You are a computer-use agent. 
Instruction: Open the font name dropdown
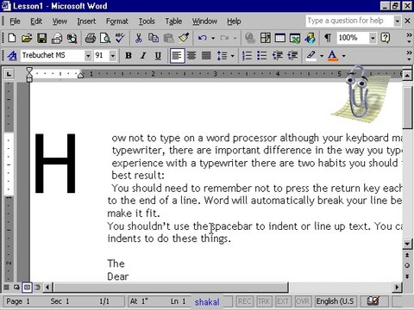coord(88,55)
